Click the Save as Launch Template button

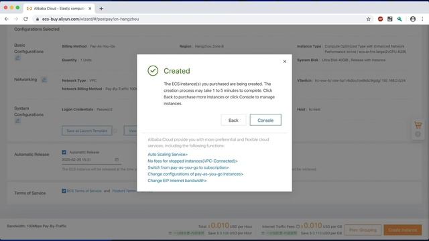click(x=87, y=131)
